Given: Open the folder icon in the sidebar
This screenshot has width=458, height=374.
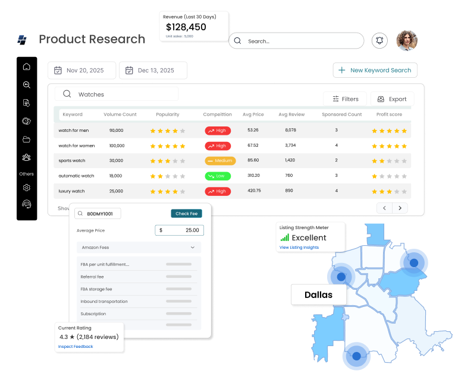Looking at the screenshot, I should pyautogui.click(x=27, y=140).
